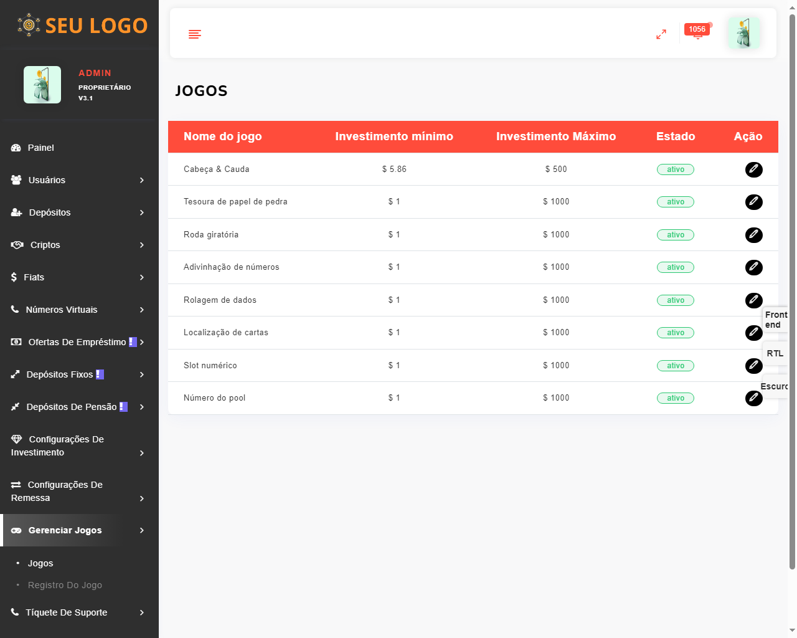The image size is (797, 638).
Task: Click edit pencil for Tesoura de papel de pedra
Action: pos(753,202)
